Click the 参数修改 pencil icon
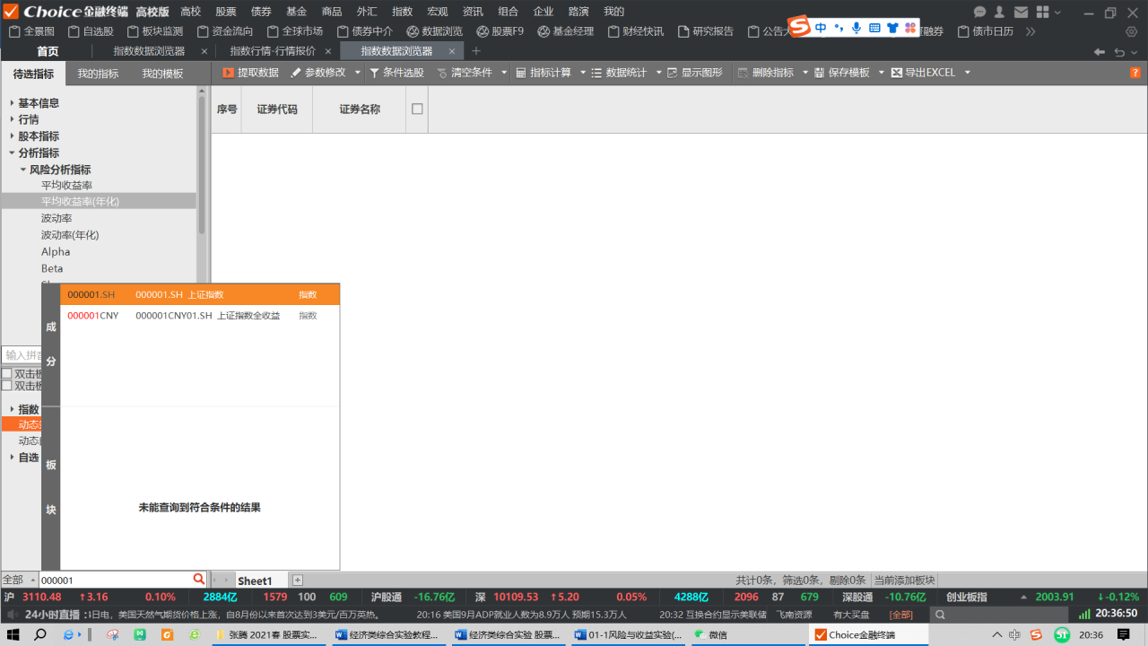This screenshot has width=1148, height=646. 295,73
